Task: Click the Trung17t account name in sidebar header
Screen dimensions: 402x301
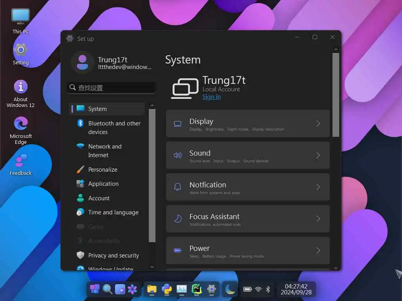Action: tap(113, 60)
